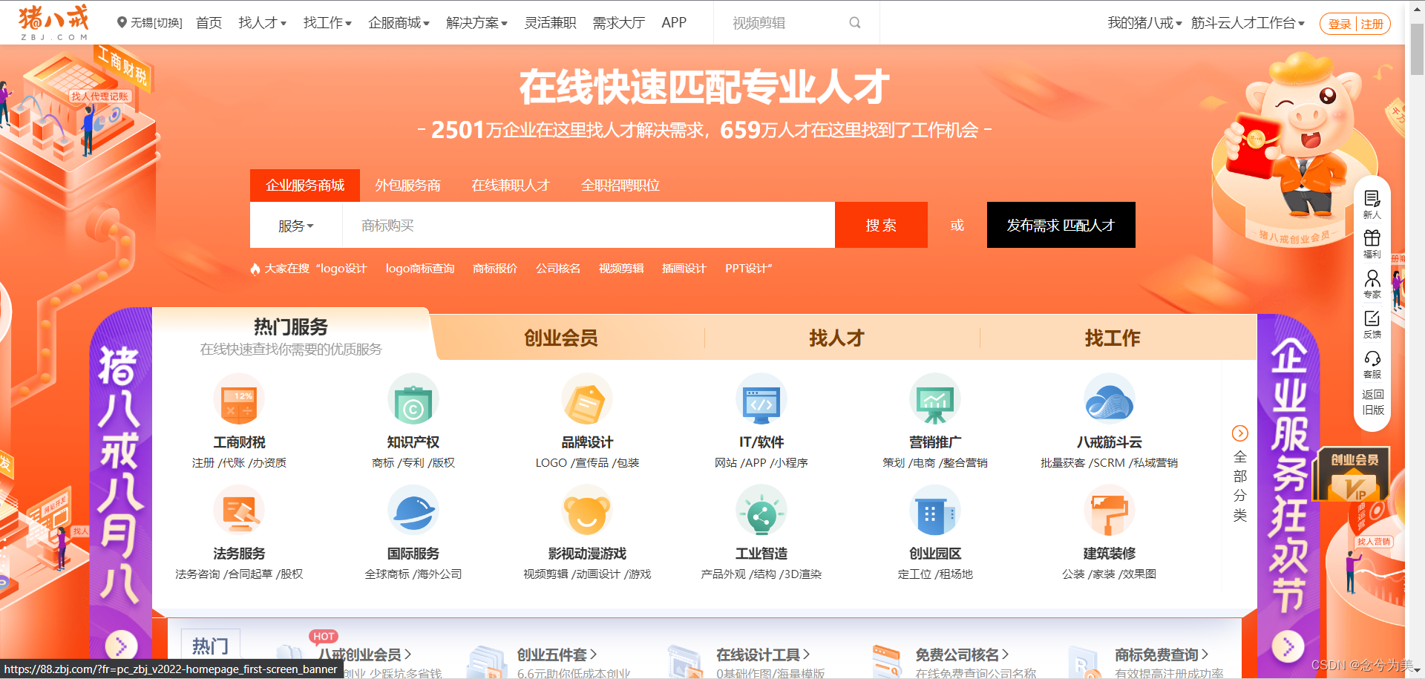Viewport: 1425px width, 679px height.
Task: Switch to the 找人才 category tab
Action: 836,338
